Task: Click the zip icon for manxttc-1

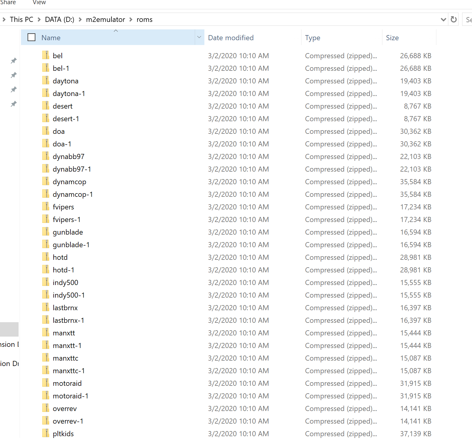Action: click(46, 370)
